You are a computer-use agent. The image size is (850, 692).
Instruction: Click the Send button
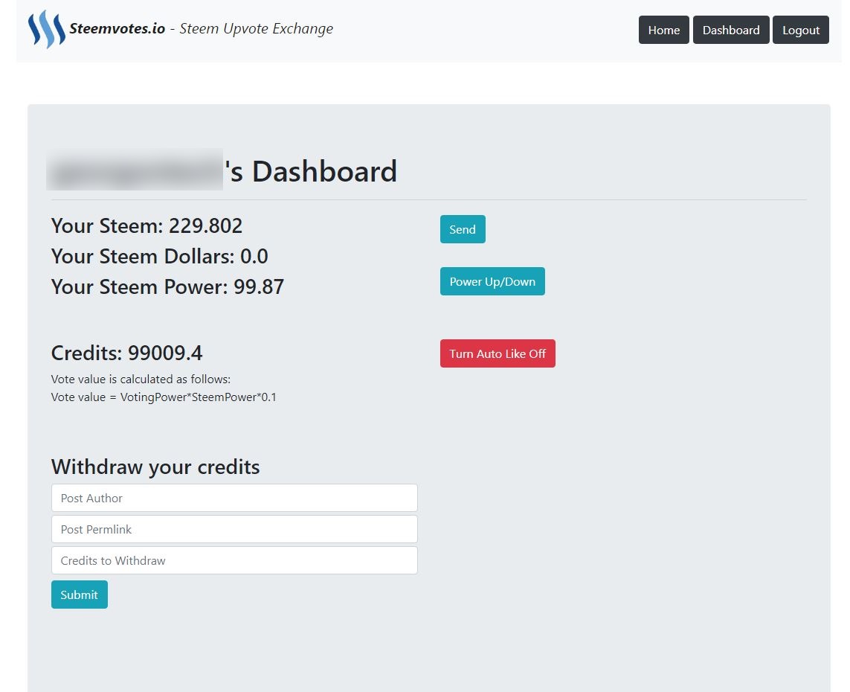(463, 229)
